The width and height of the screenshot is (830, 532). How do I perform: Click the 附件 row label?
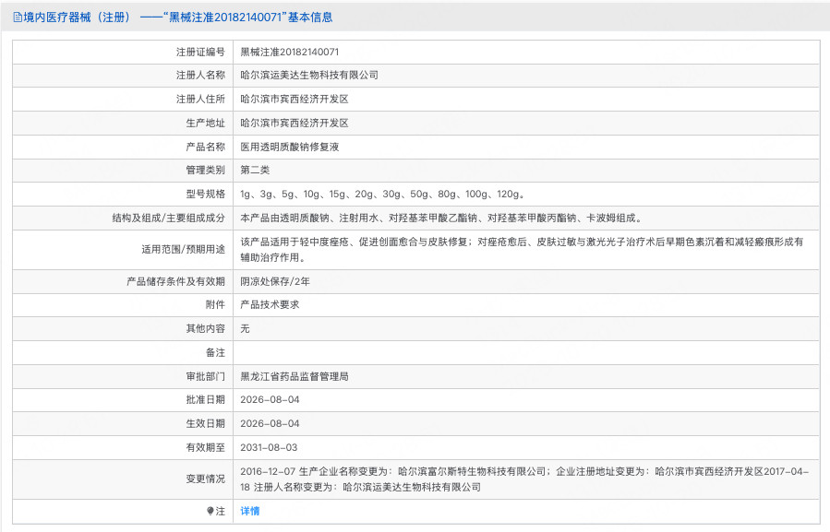[215, 304]
